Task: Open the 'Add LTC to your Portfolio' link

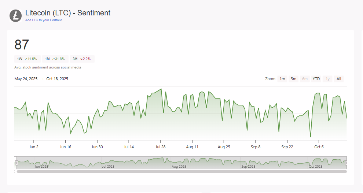Action: [44, 20]
